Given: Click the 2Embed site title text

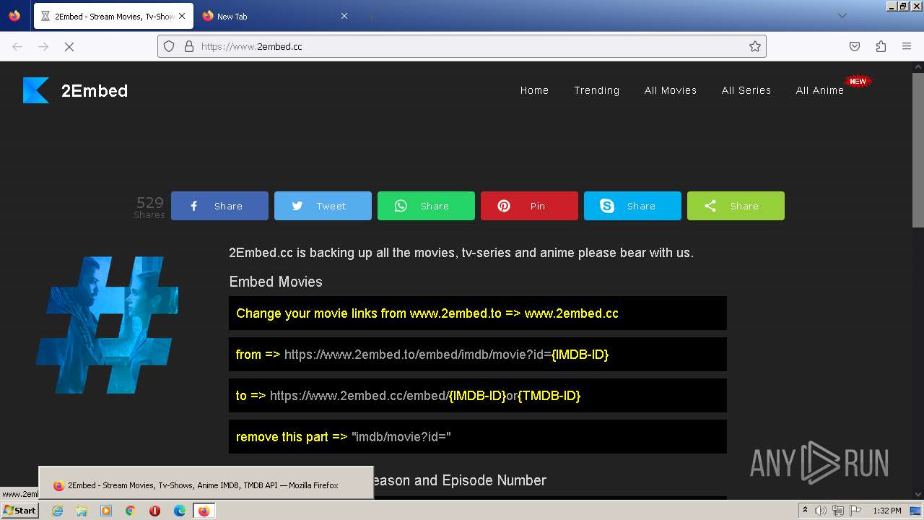Looking at the screenshot, I should (95, 90).
